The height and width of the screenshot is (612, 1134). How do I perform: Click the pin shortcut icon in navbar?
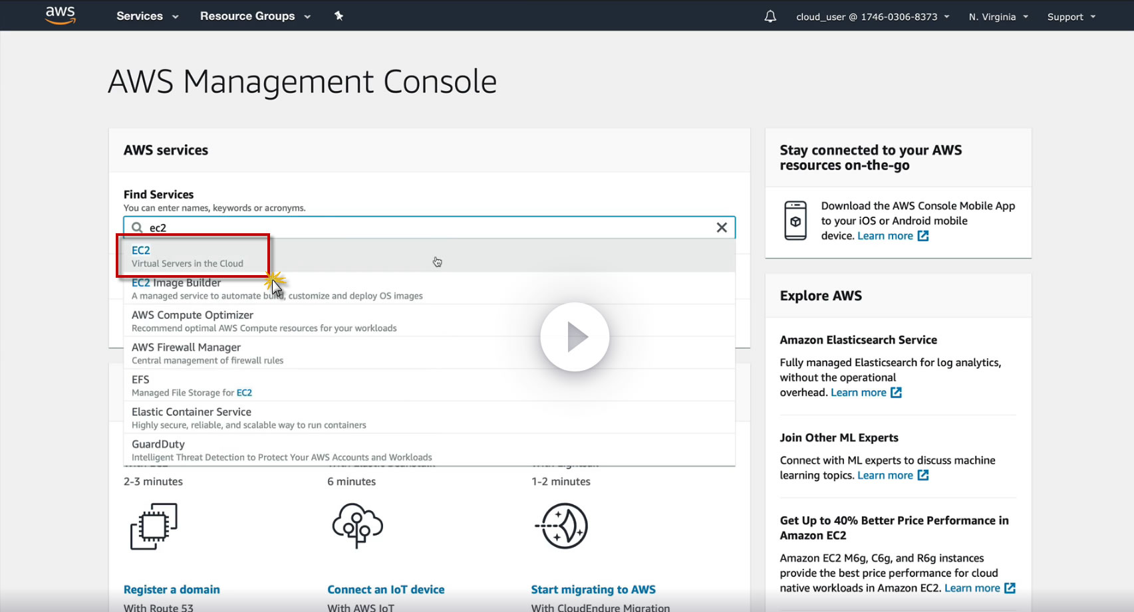[x=339, y=16]
